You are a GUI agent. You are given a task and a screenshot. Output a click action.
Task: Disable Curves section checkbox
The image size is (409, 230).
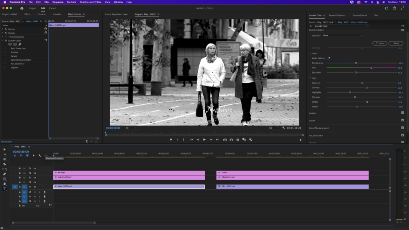point(403,120)
